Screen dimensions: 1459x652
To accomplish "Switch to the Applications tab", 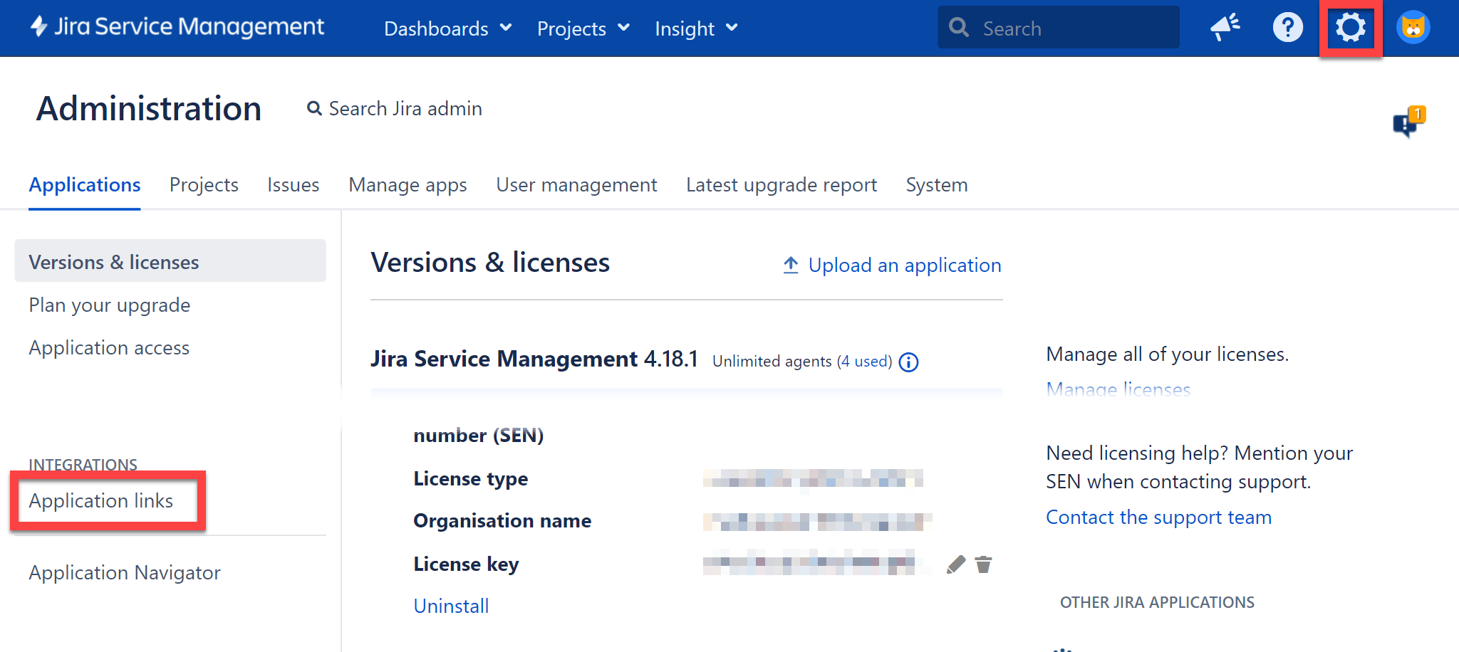I will pos(85,185).
